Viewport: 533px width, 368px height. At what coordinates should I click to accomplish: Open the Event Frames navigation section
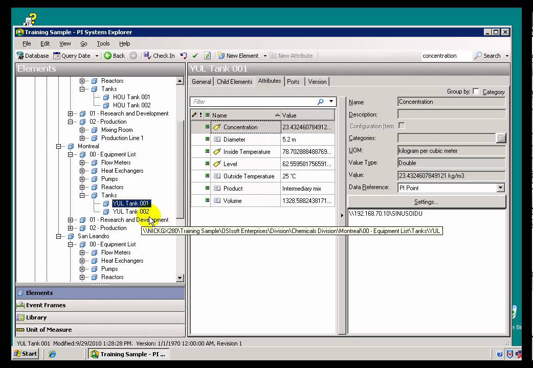[100, 305]
